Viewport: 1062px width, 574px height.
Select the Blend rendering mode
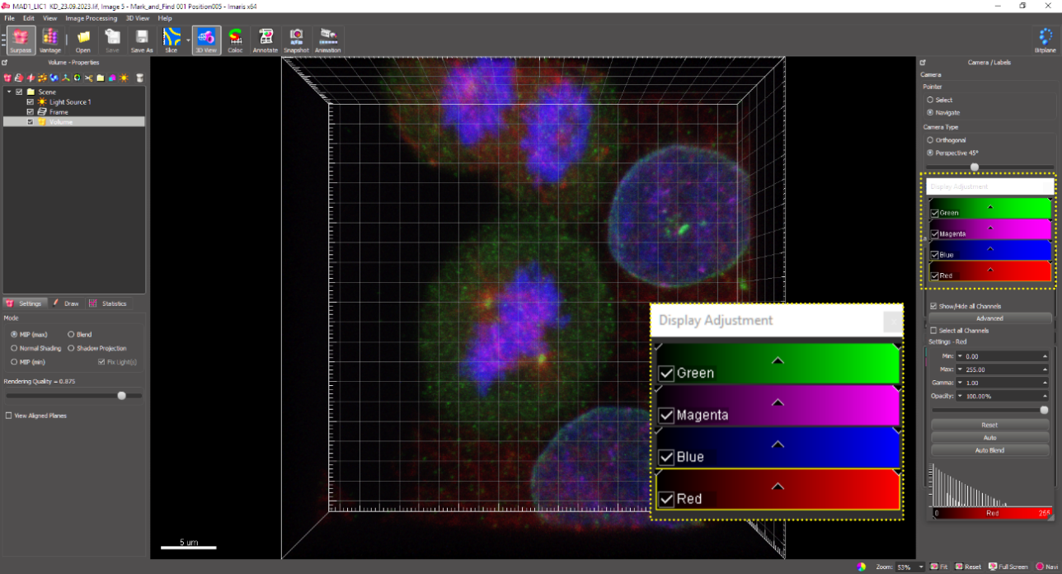(x=71, y=334)
